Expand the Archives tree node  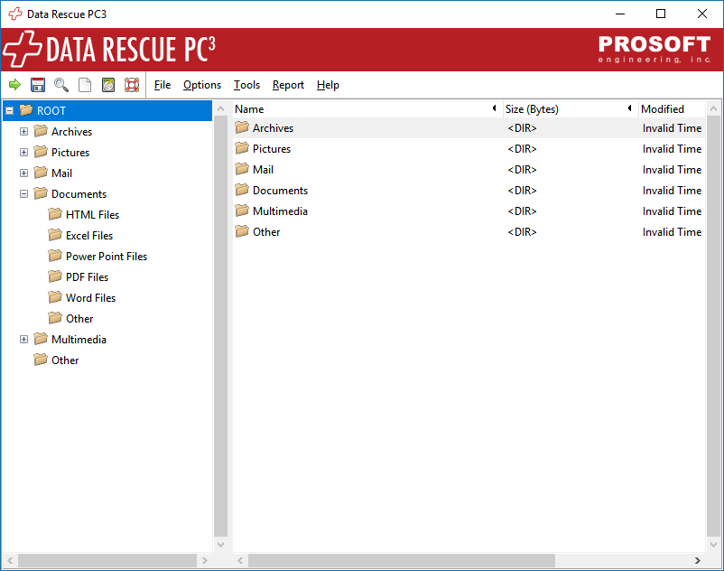click(24, 132)
